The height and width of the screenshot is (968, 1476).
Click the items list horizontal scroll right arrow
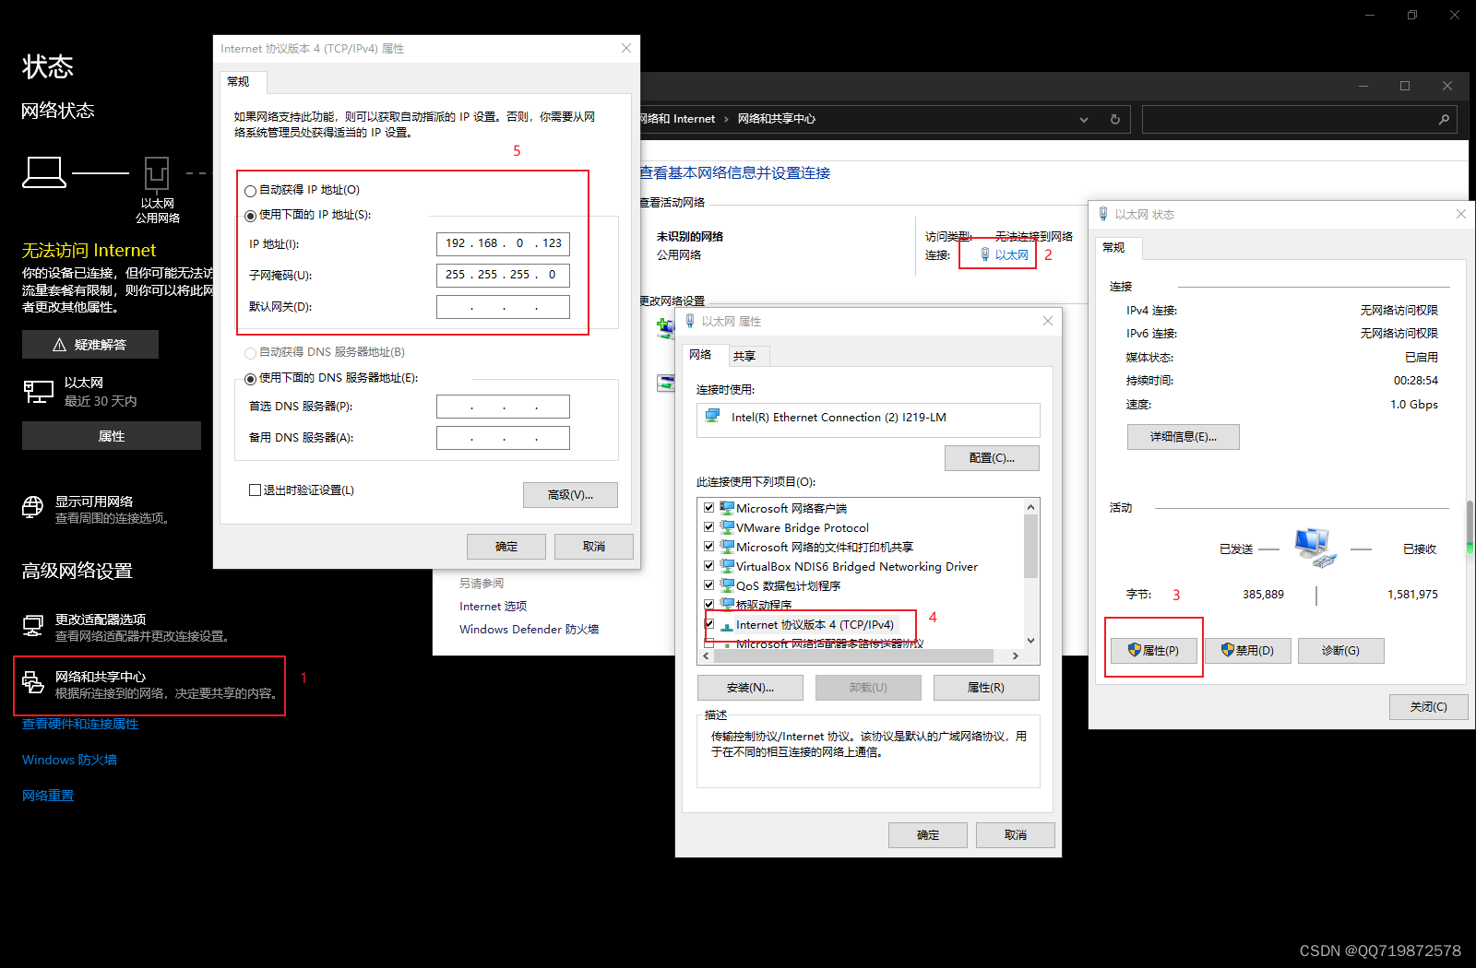click(x=1015, y=656)
